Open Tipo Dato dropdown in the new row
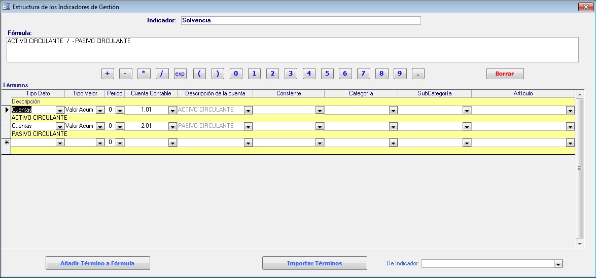Screen dimensions: 596x278 [x=60, y=143]
